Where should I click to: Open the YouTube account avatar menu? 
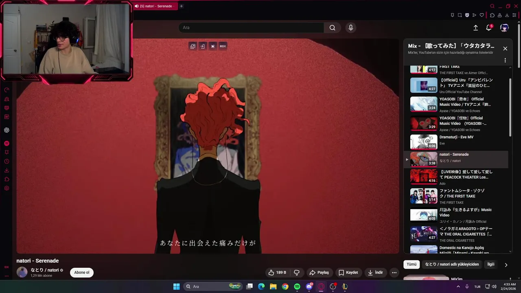click(504, 28)
